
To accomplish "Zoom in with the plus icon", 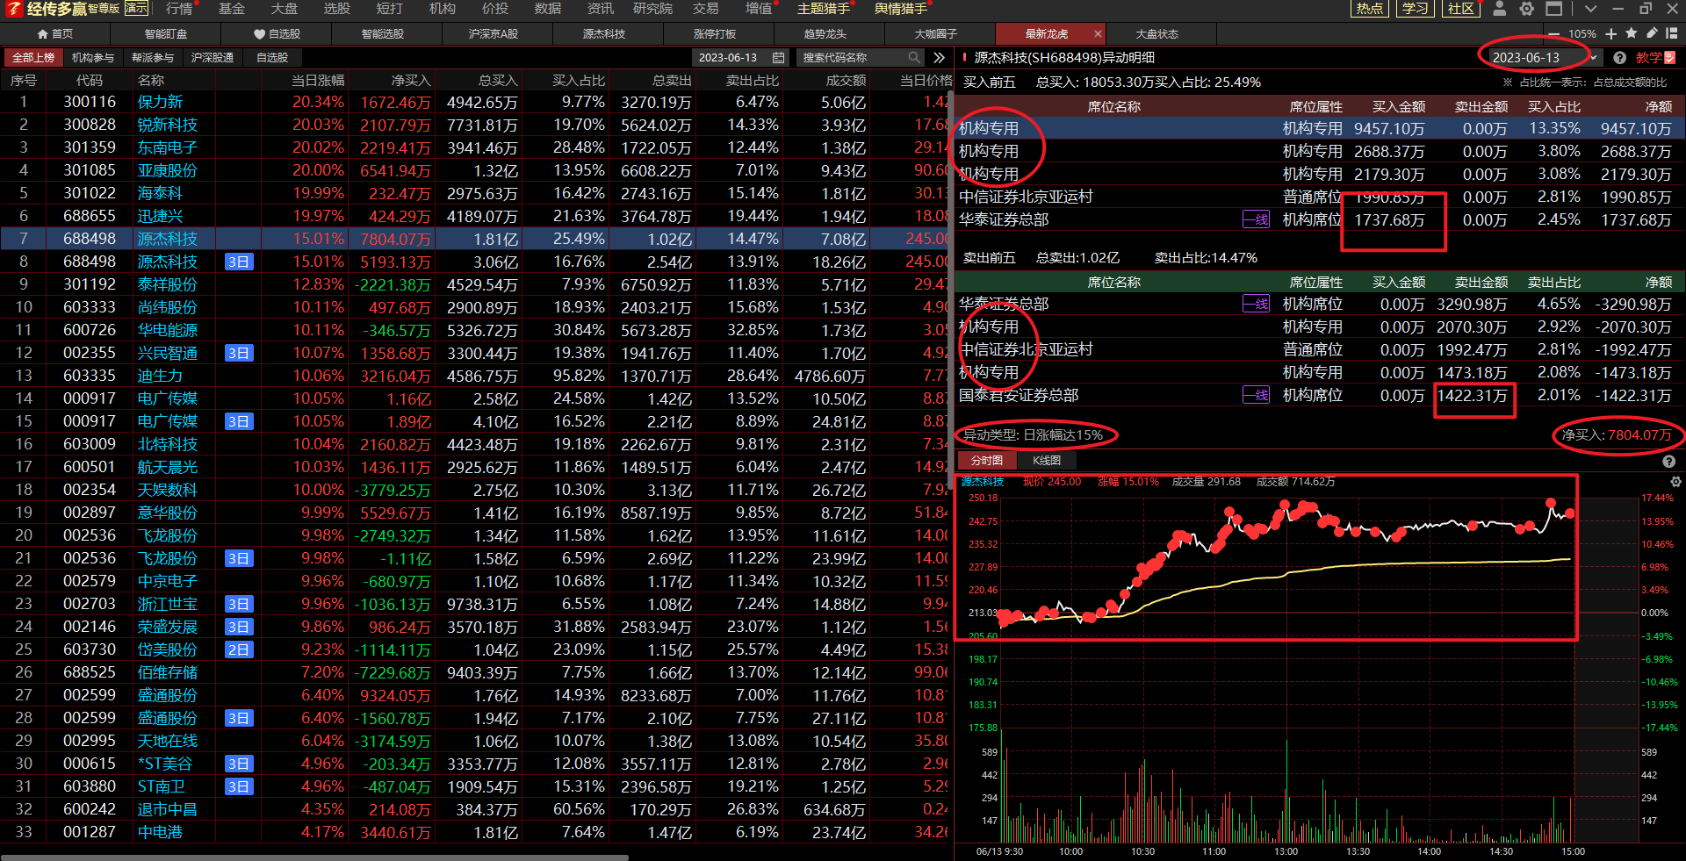I will (1610, 33).
